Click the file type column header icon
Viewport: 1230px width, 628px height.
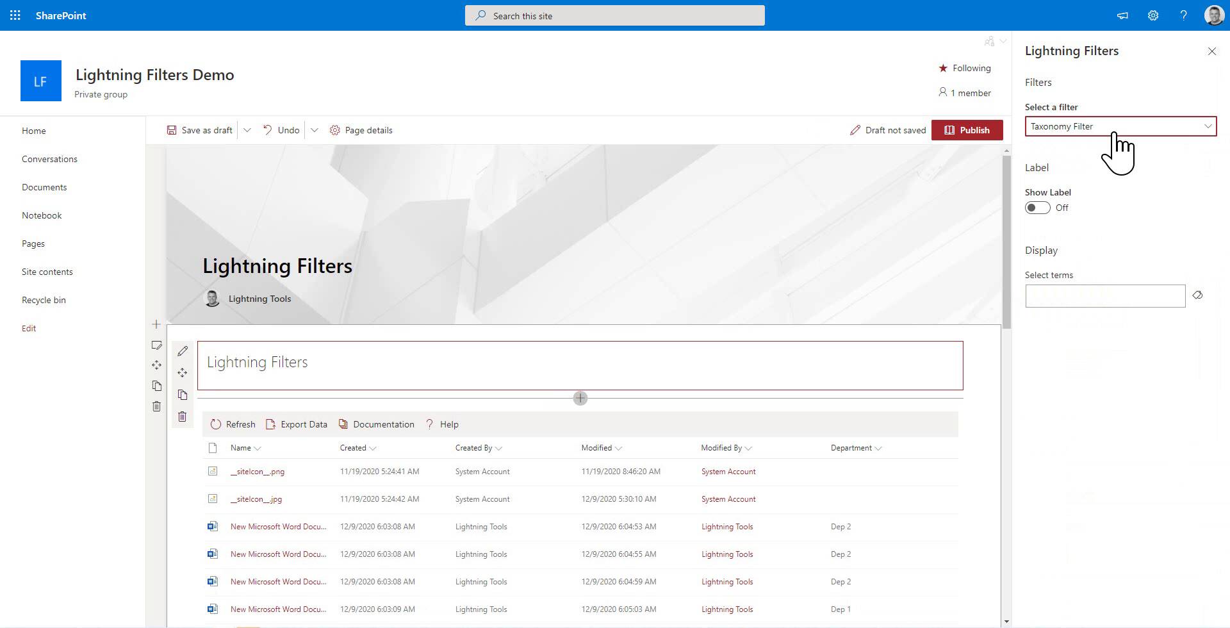[213, 448]
